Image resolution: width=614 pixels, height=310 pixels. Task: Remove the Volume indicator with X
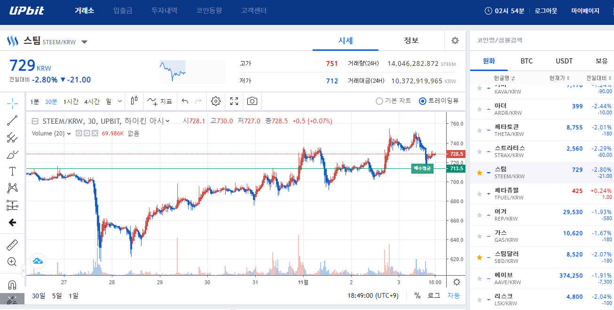[x=94, y=134]
